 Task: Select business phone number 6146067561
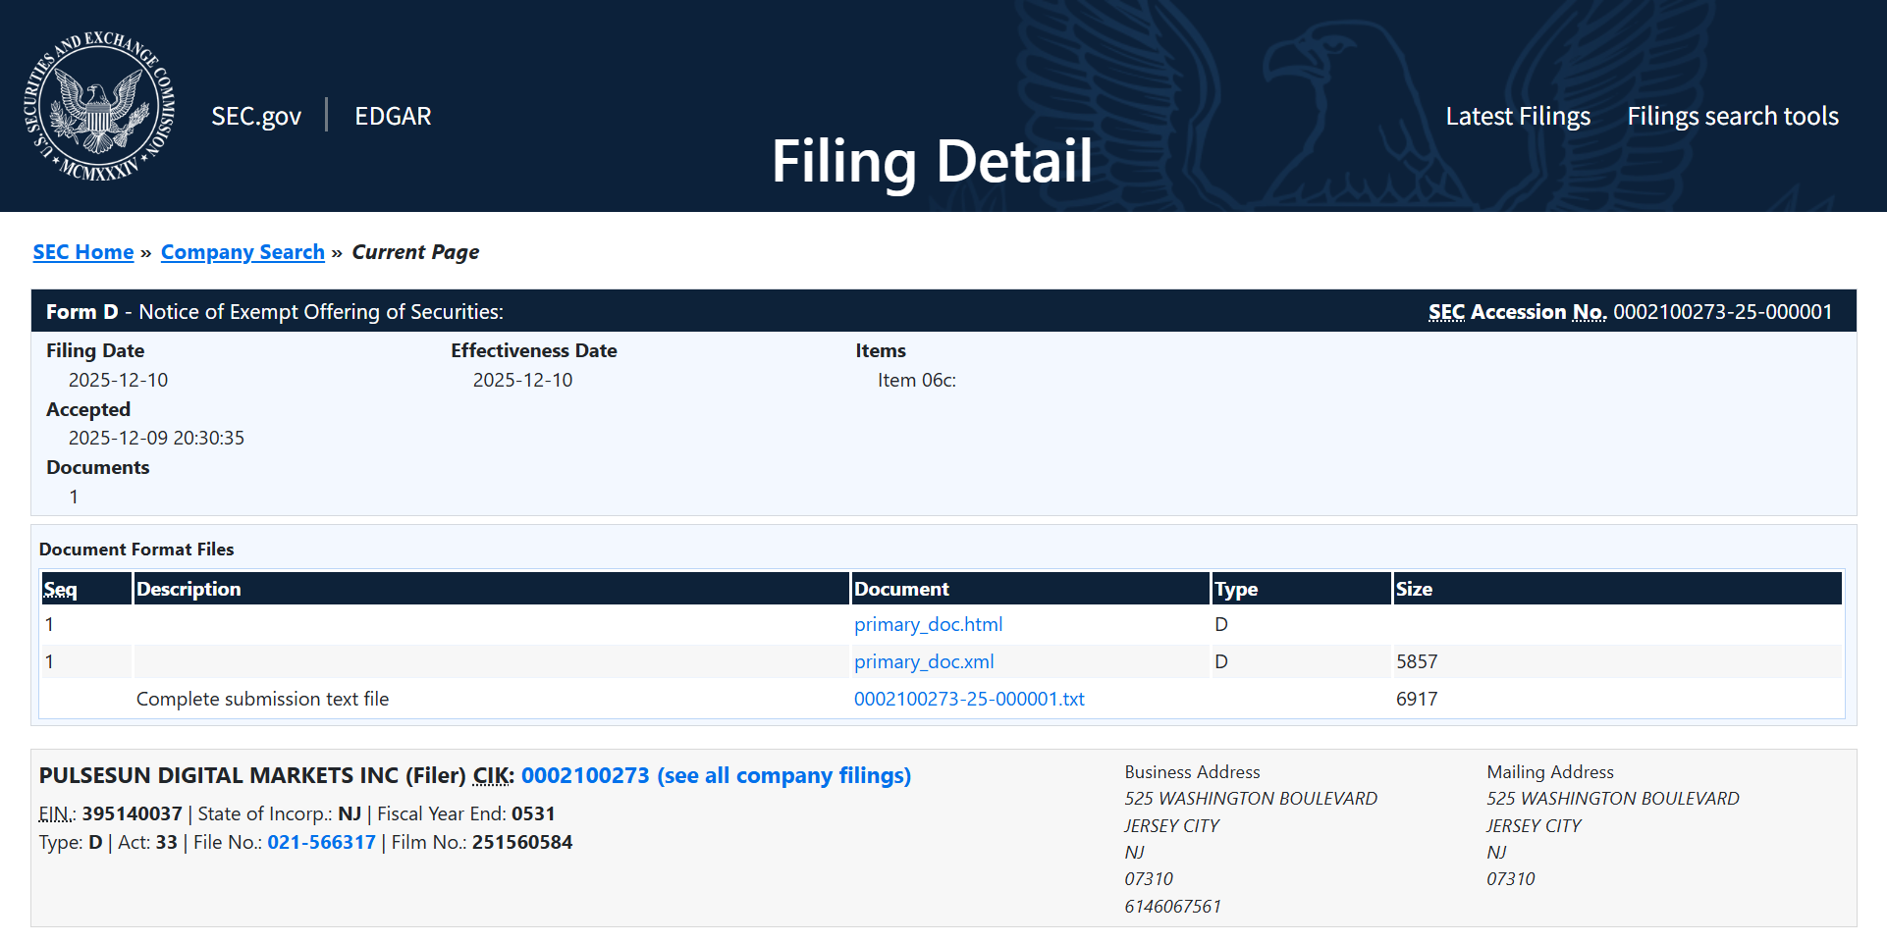pos(1173,906)
